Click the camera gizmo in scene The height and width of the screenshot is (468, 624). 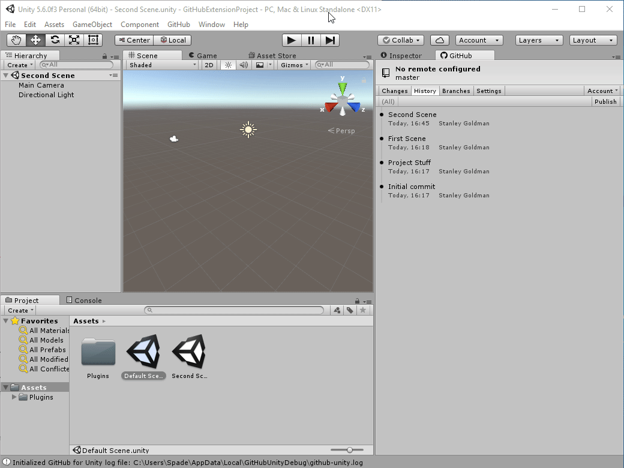174,139
